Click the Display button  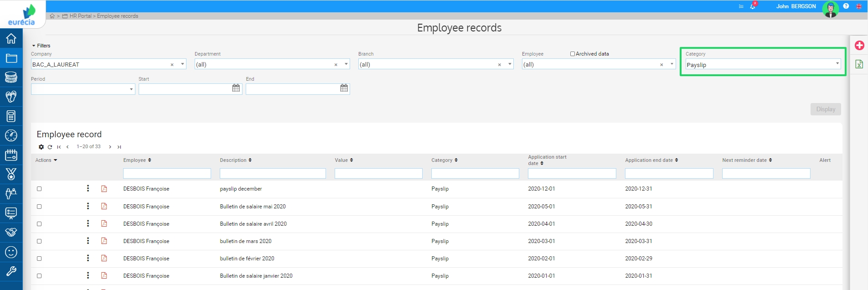(x=826, y=109)
